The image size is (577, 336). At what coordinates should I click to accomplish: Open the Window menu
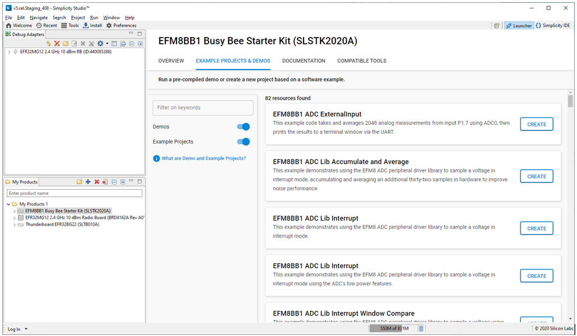pos(111,17)
